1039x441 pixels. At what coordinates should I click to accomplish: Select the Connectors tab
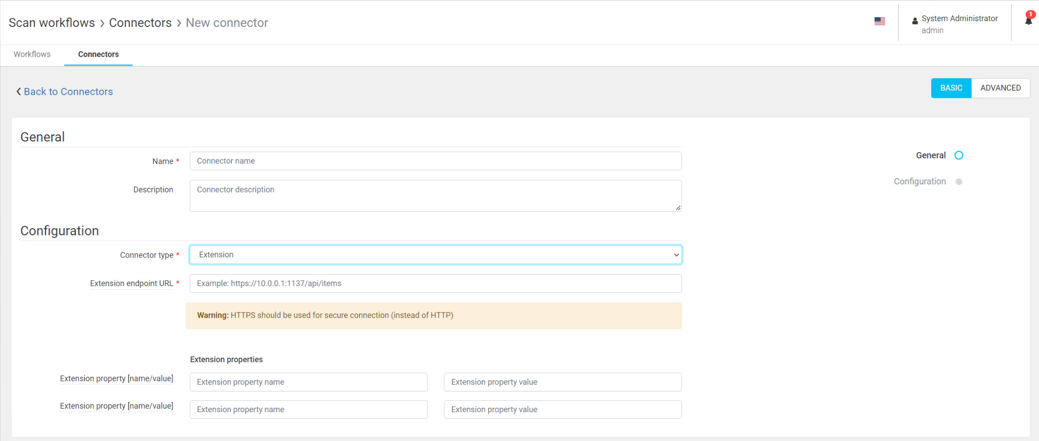pos(98,54)
